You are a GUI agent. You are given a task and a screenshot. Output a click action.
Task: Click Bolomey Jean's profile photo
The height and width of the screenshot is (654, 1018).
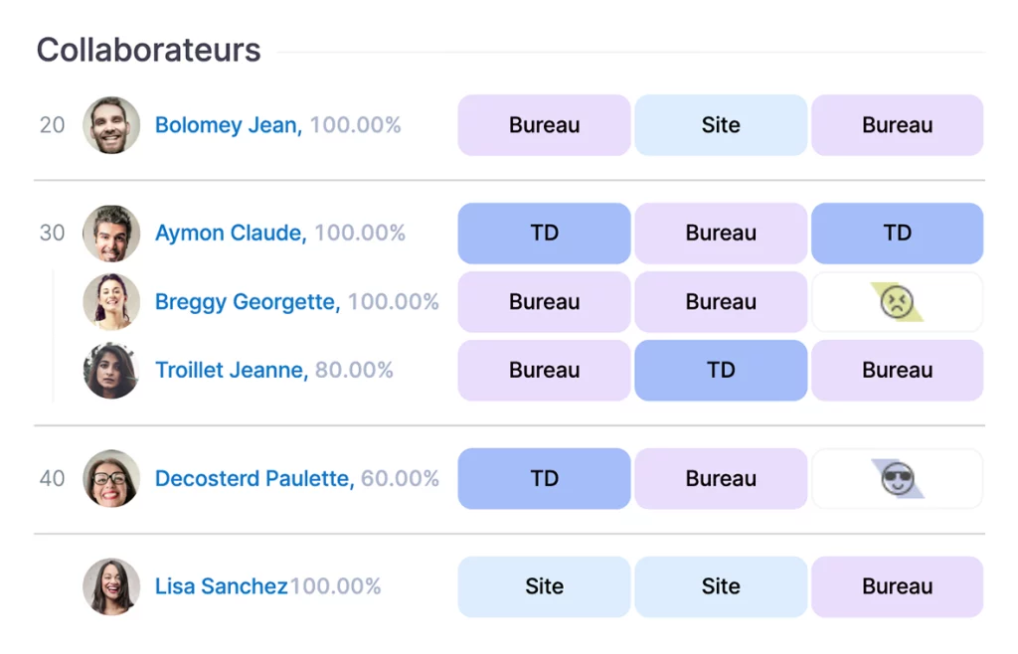pyautogui.click(x=111, y=125)
